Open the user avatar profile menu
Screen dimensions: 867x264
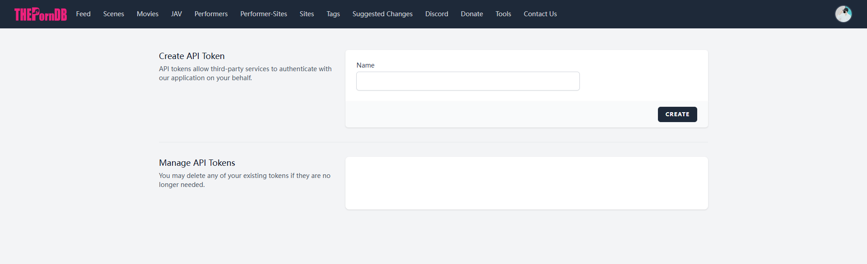coord(843,14)
